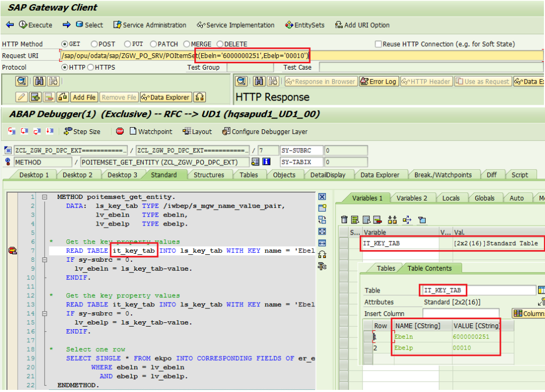
Task: Switch to the Desktop 2 tab
Action: 78,175
